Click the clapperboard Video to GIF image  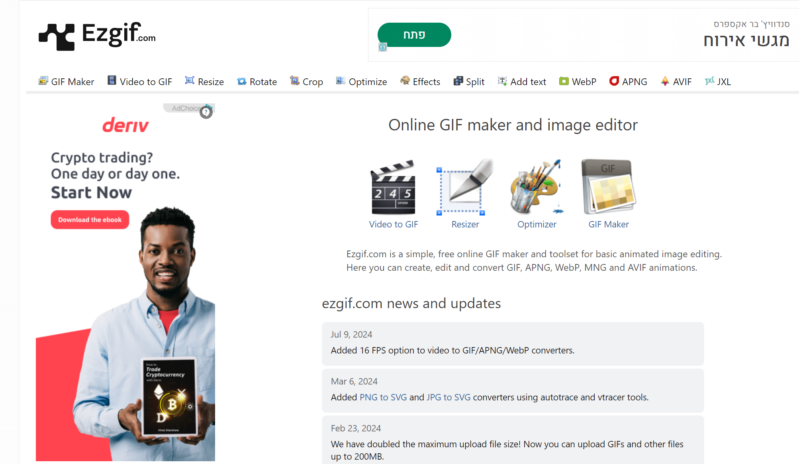[x=393, y=187]
